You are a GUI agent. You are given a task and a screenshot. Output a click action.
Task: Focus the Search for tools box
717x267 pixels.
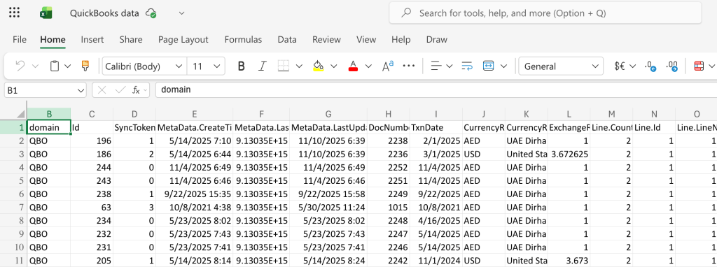pyautogui.click(x=545, y=13)
